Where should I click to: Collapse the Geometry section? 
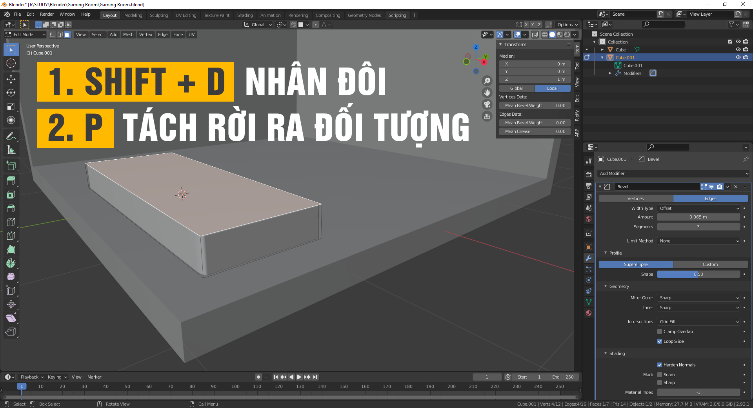click(x=606, y=286)
